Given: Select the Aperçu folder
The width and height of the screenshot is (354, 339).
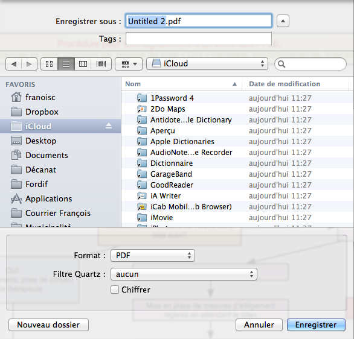Looking at the screenshot, I should [237, 130].
